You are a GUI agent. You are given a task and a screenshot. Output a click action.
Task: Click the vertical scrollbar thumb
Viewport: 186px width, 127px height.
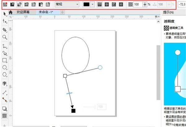(158, 73)
